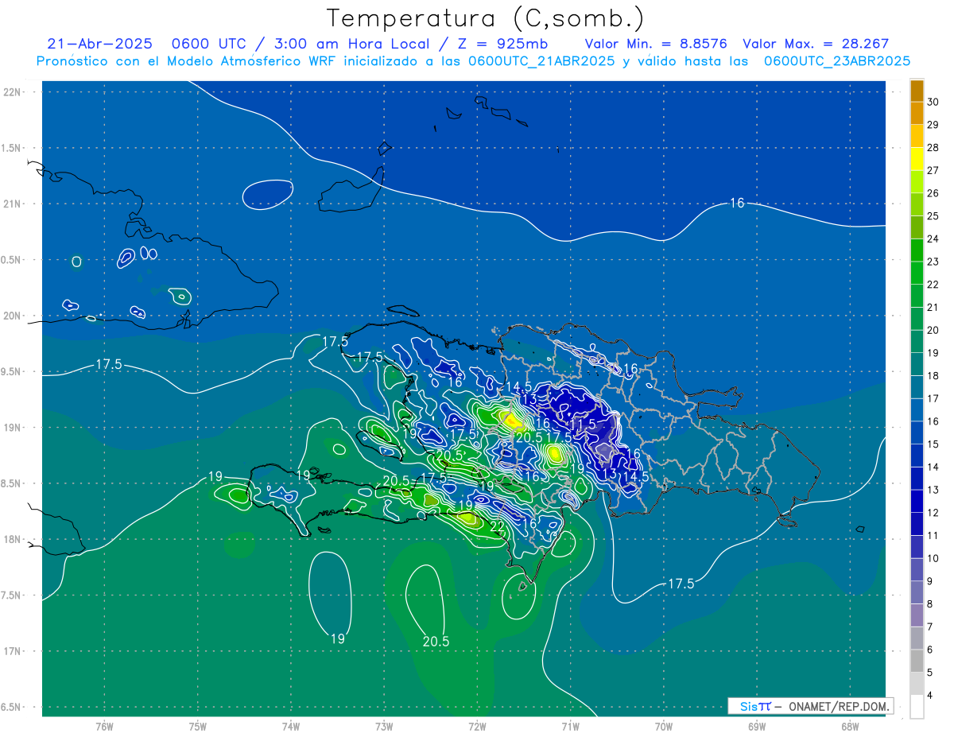The width and height of the screenshot is (954, 737).
Task: Click the "ONAMET/REP.DOM." credit label
Action: pyautogui.click(x=838, y=706)
